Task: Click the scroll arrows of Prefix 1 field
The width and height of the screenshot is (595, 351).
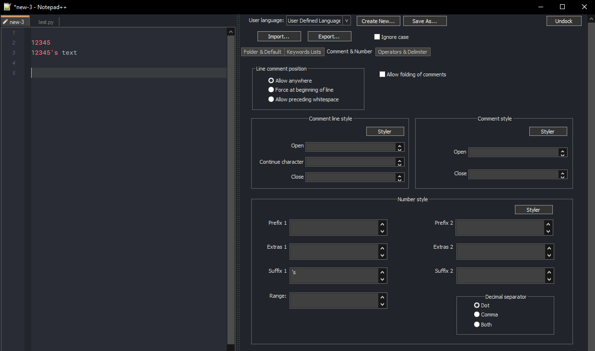Action: point(382,228)
